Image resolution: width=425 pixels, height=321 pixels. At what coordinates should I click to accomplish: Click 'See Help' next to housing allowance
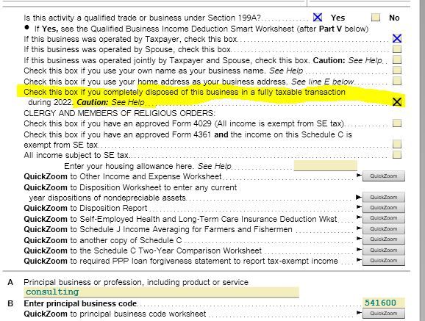tap(215, 166)
